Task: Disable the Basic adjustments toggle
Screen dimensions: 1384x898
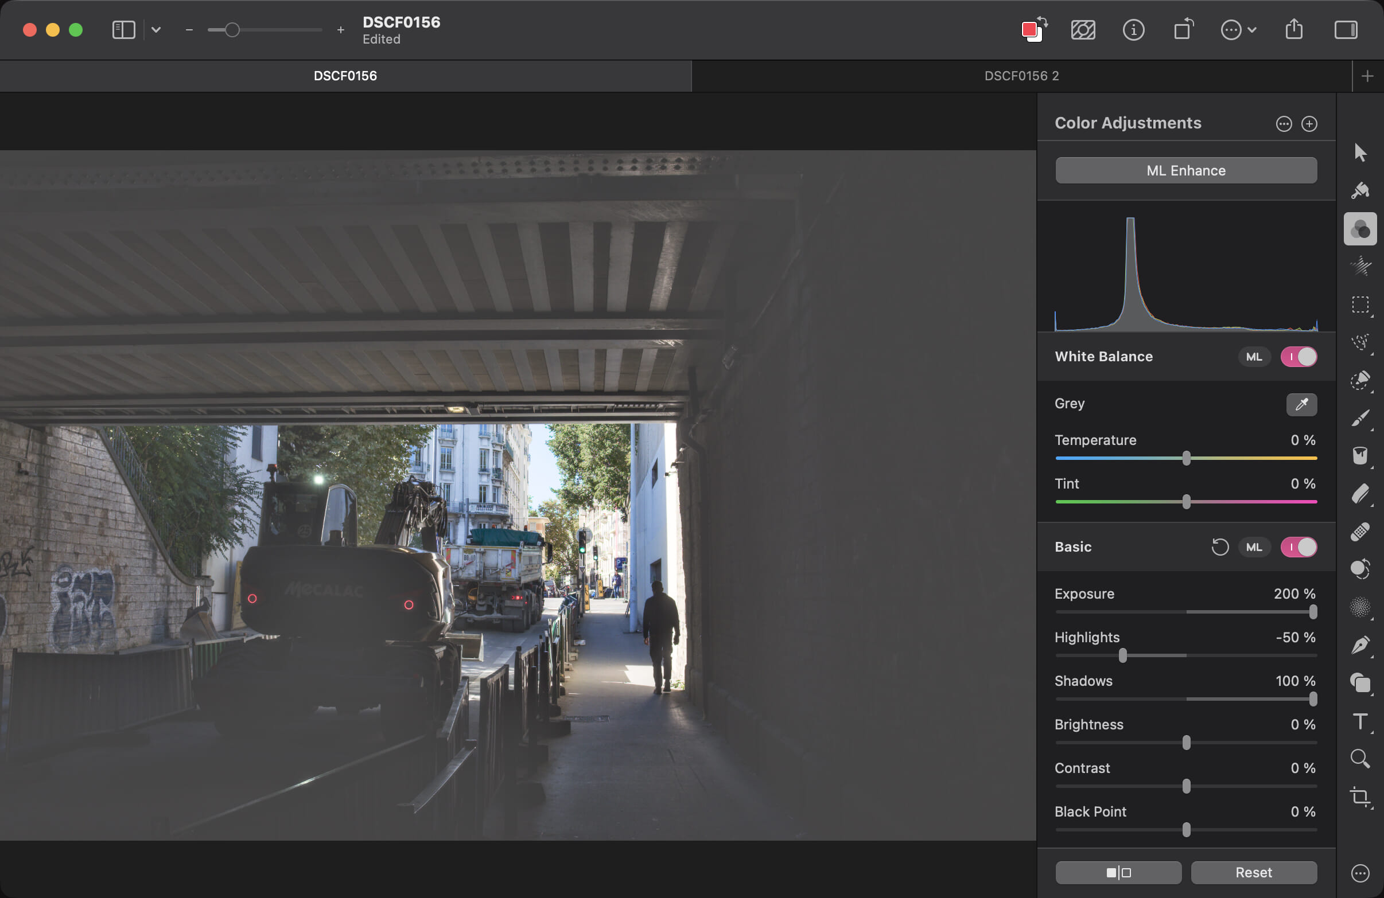Action: pyautogui.click(x=1298, y=547)
